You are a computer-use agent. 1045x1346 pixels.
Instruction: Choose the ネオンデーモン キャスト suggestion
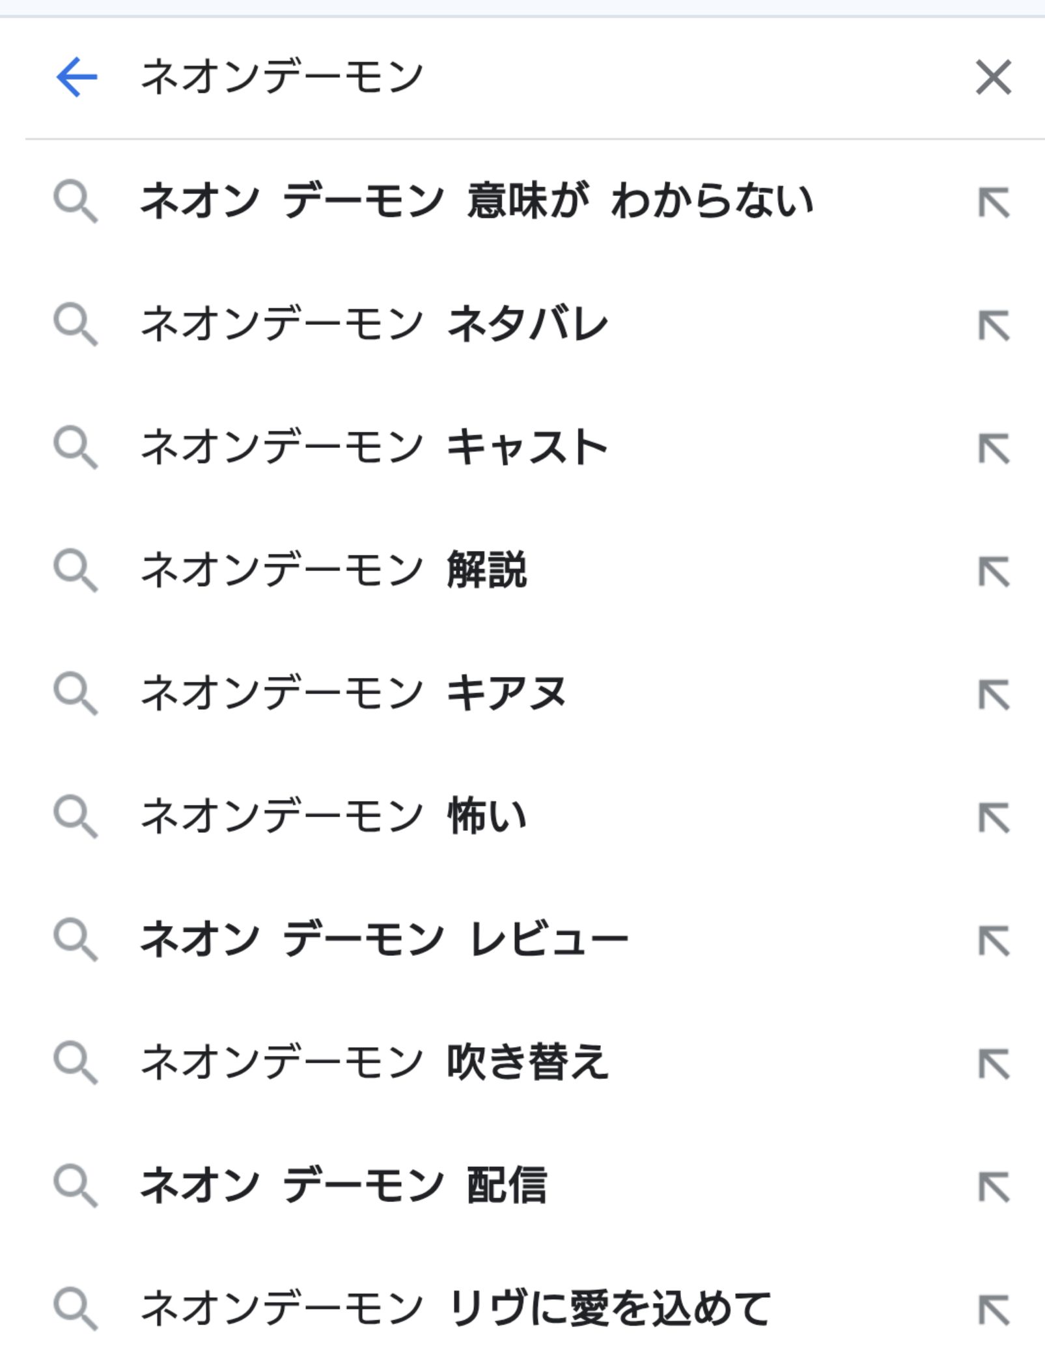point(374,447)
